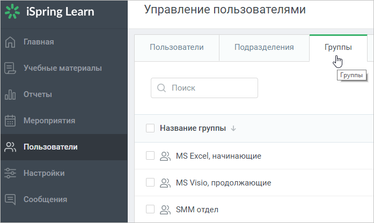This screenshot has height=223, width=374.
Task: Switch to the Пользователи tab
Action: click(x=177, y=48)
